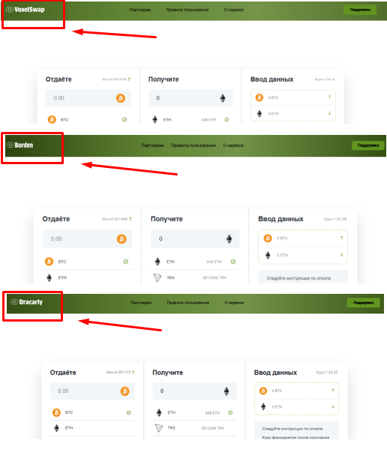Toggle BTC checkmark in VoxelSwap give list

[124, 120]
